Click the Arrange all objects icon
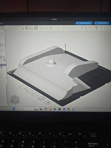The height and width of the screenshot is (148, 111). 36,28
